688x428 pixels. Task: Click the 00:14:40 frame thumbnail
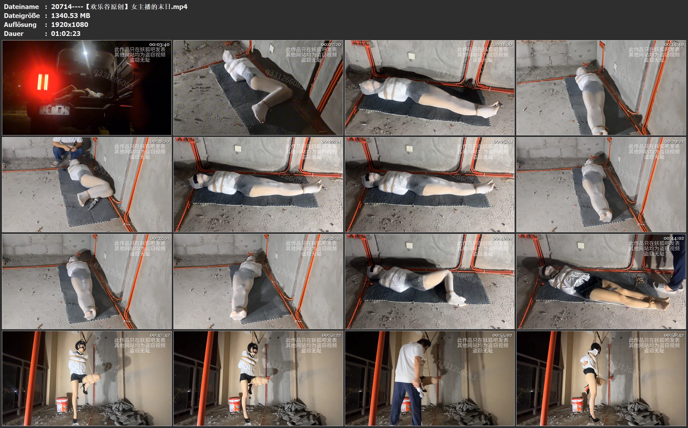601,88
